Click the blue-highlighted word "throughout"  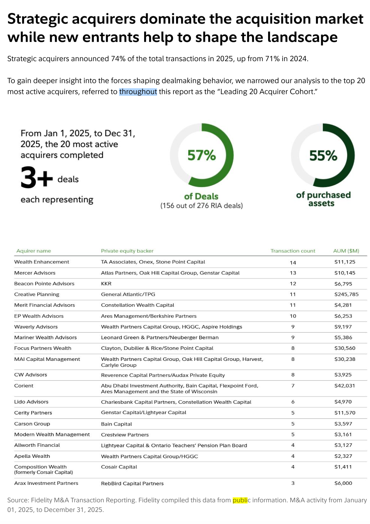138,92
